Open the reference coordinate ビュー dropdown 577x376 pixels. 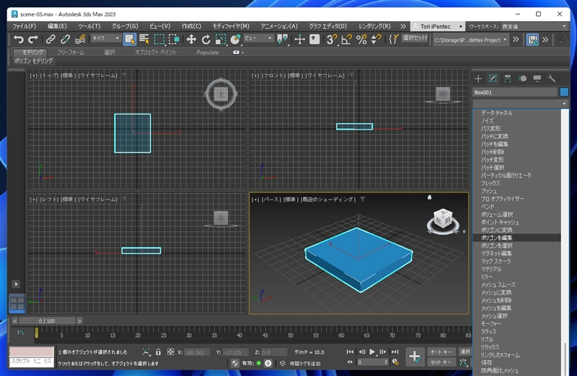point(258,38)
